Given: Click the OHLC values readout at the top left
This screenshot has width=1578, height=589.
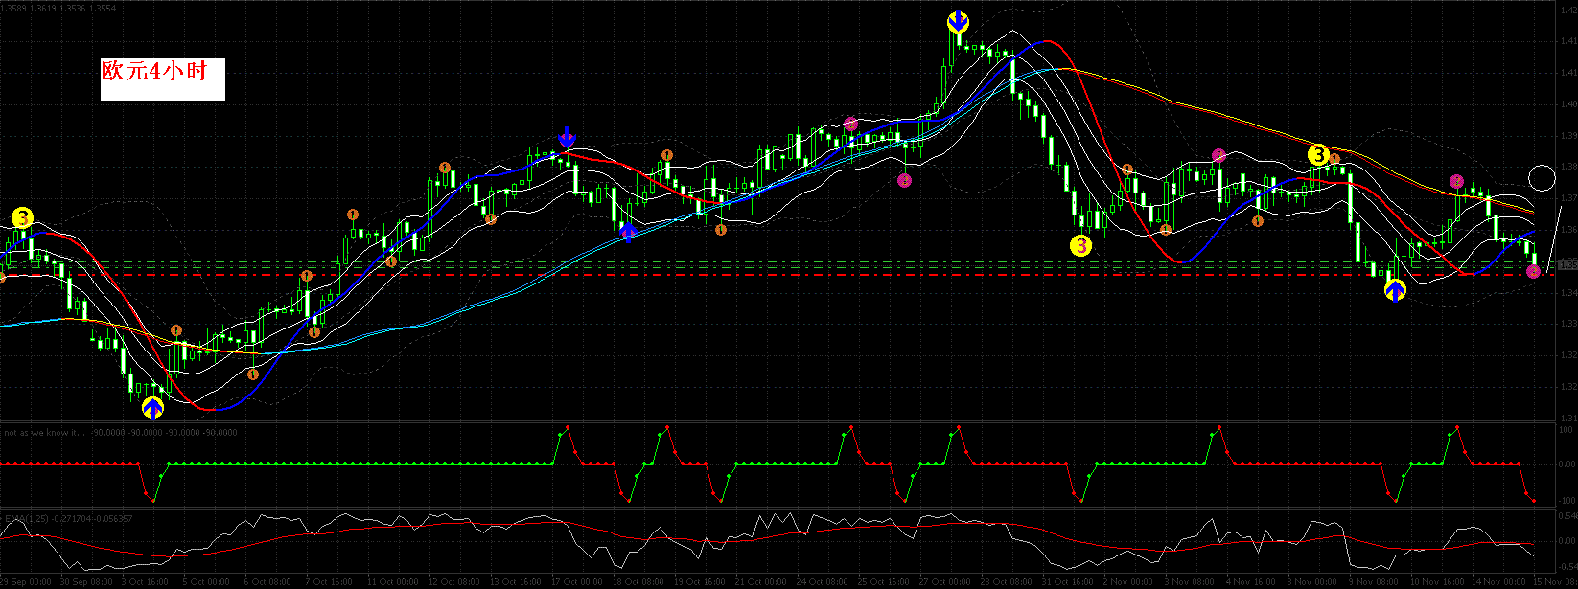Looking at the screenshot, I should (x=58, y=7).
